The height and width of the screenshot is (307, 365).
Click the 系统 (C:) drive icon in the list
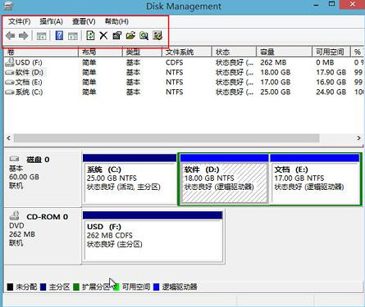coord(10,93)
